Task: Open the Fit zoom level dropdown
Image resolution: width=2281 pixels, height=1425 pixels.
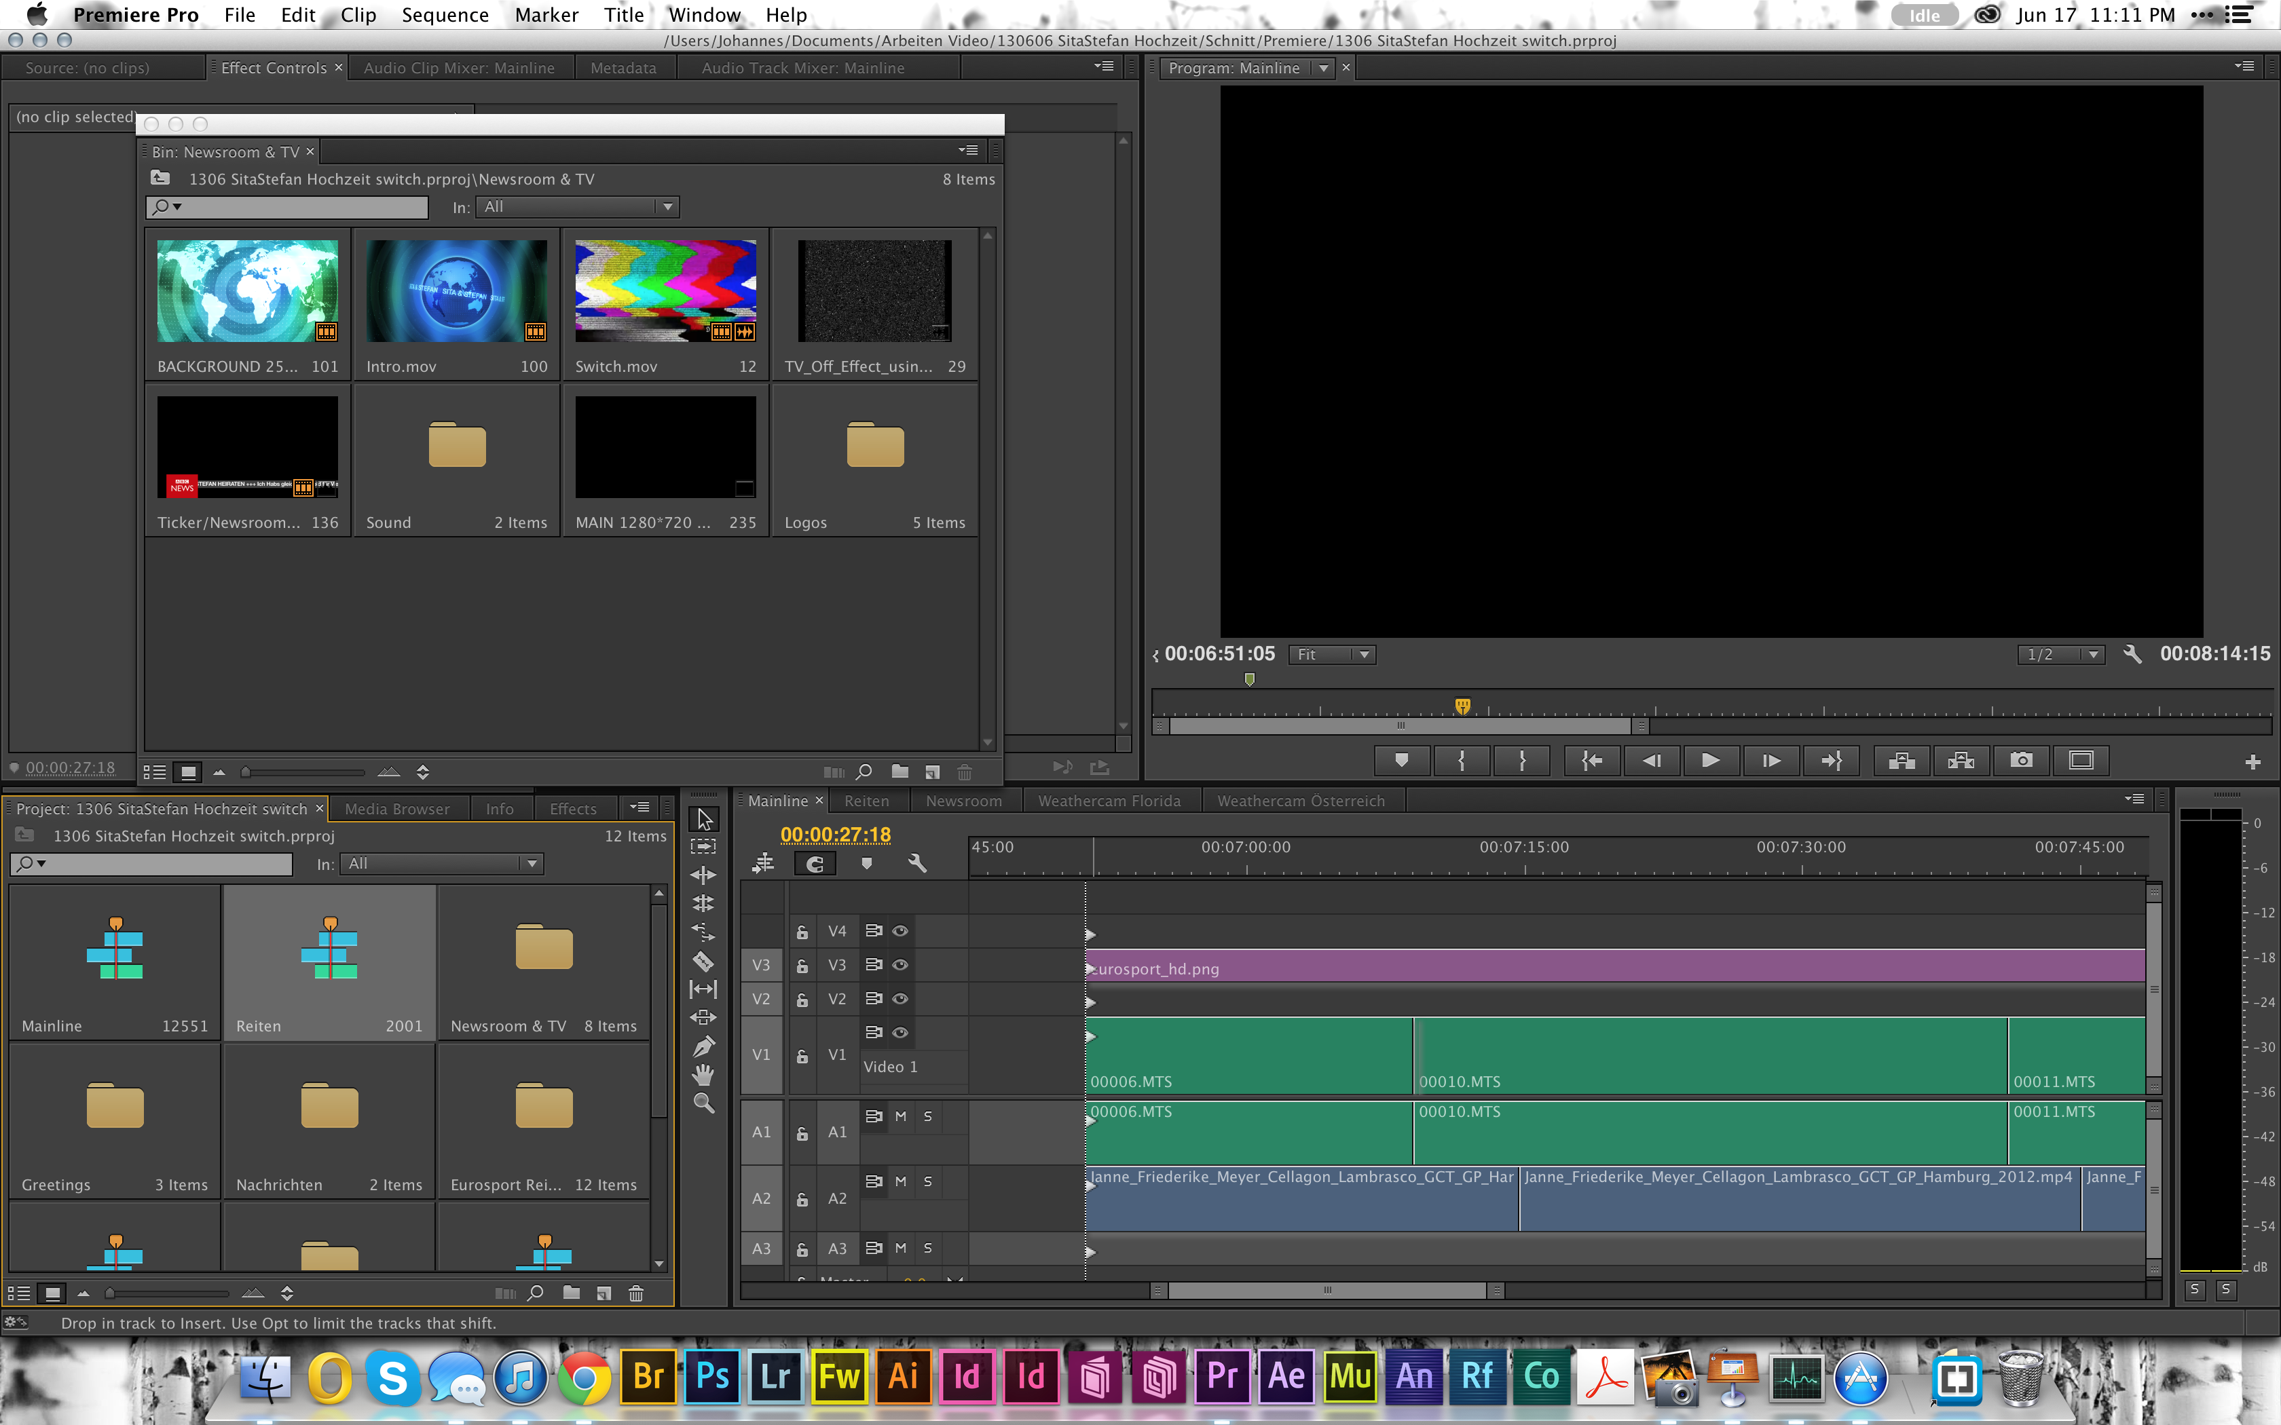Action: pyautogui.click(x=1332, y=654)
